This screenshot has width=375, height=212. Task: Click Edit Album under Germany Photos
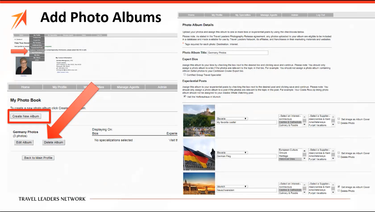point(24,142)
